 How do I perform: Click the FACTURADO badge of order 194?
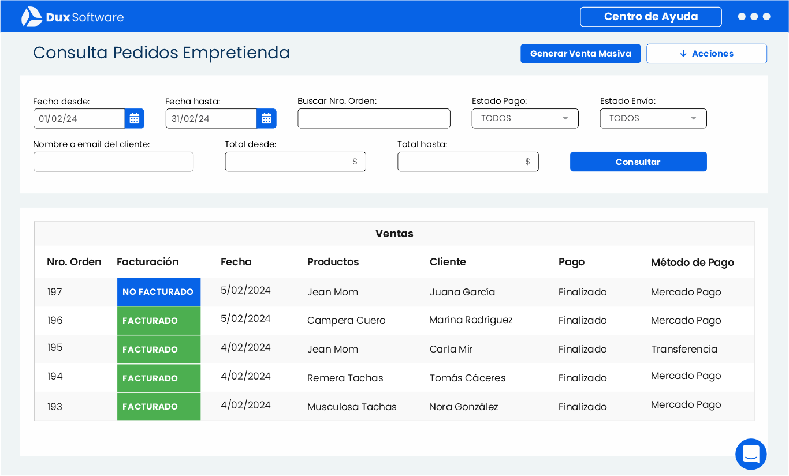tap(159, 378)
